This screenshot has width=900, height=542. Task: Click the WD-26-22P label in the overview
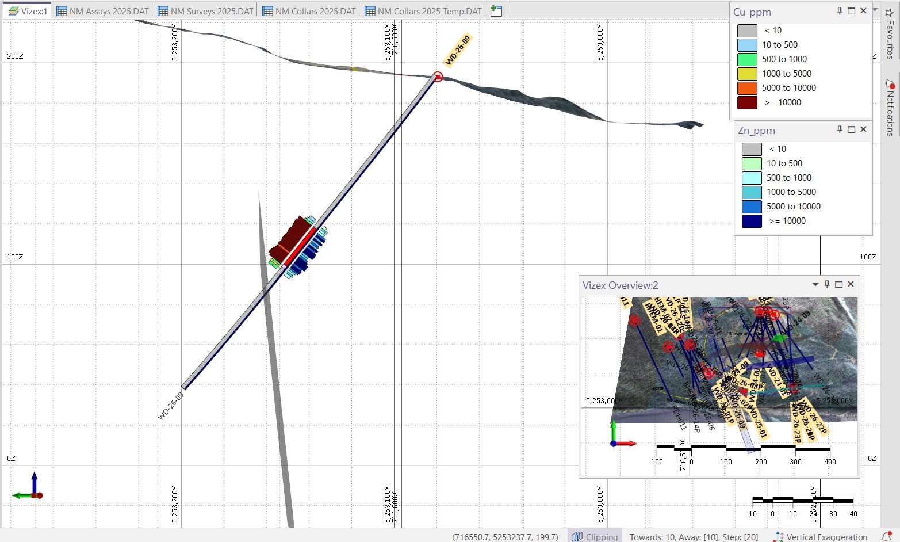click(x=814, y=417)
